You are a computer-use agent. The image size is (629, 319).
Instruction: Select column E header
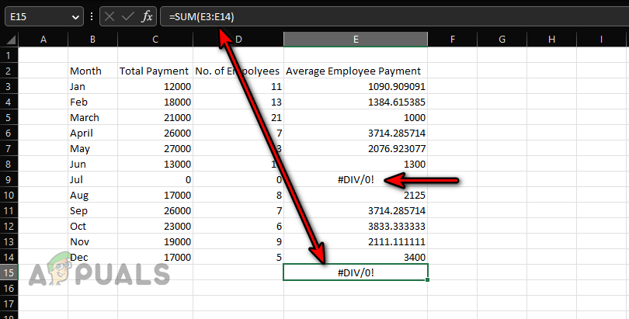pos(356,40)
